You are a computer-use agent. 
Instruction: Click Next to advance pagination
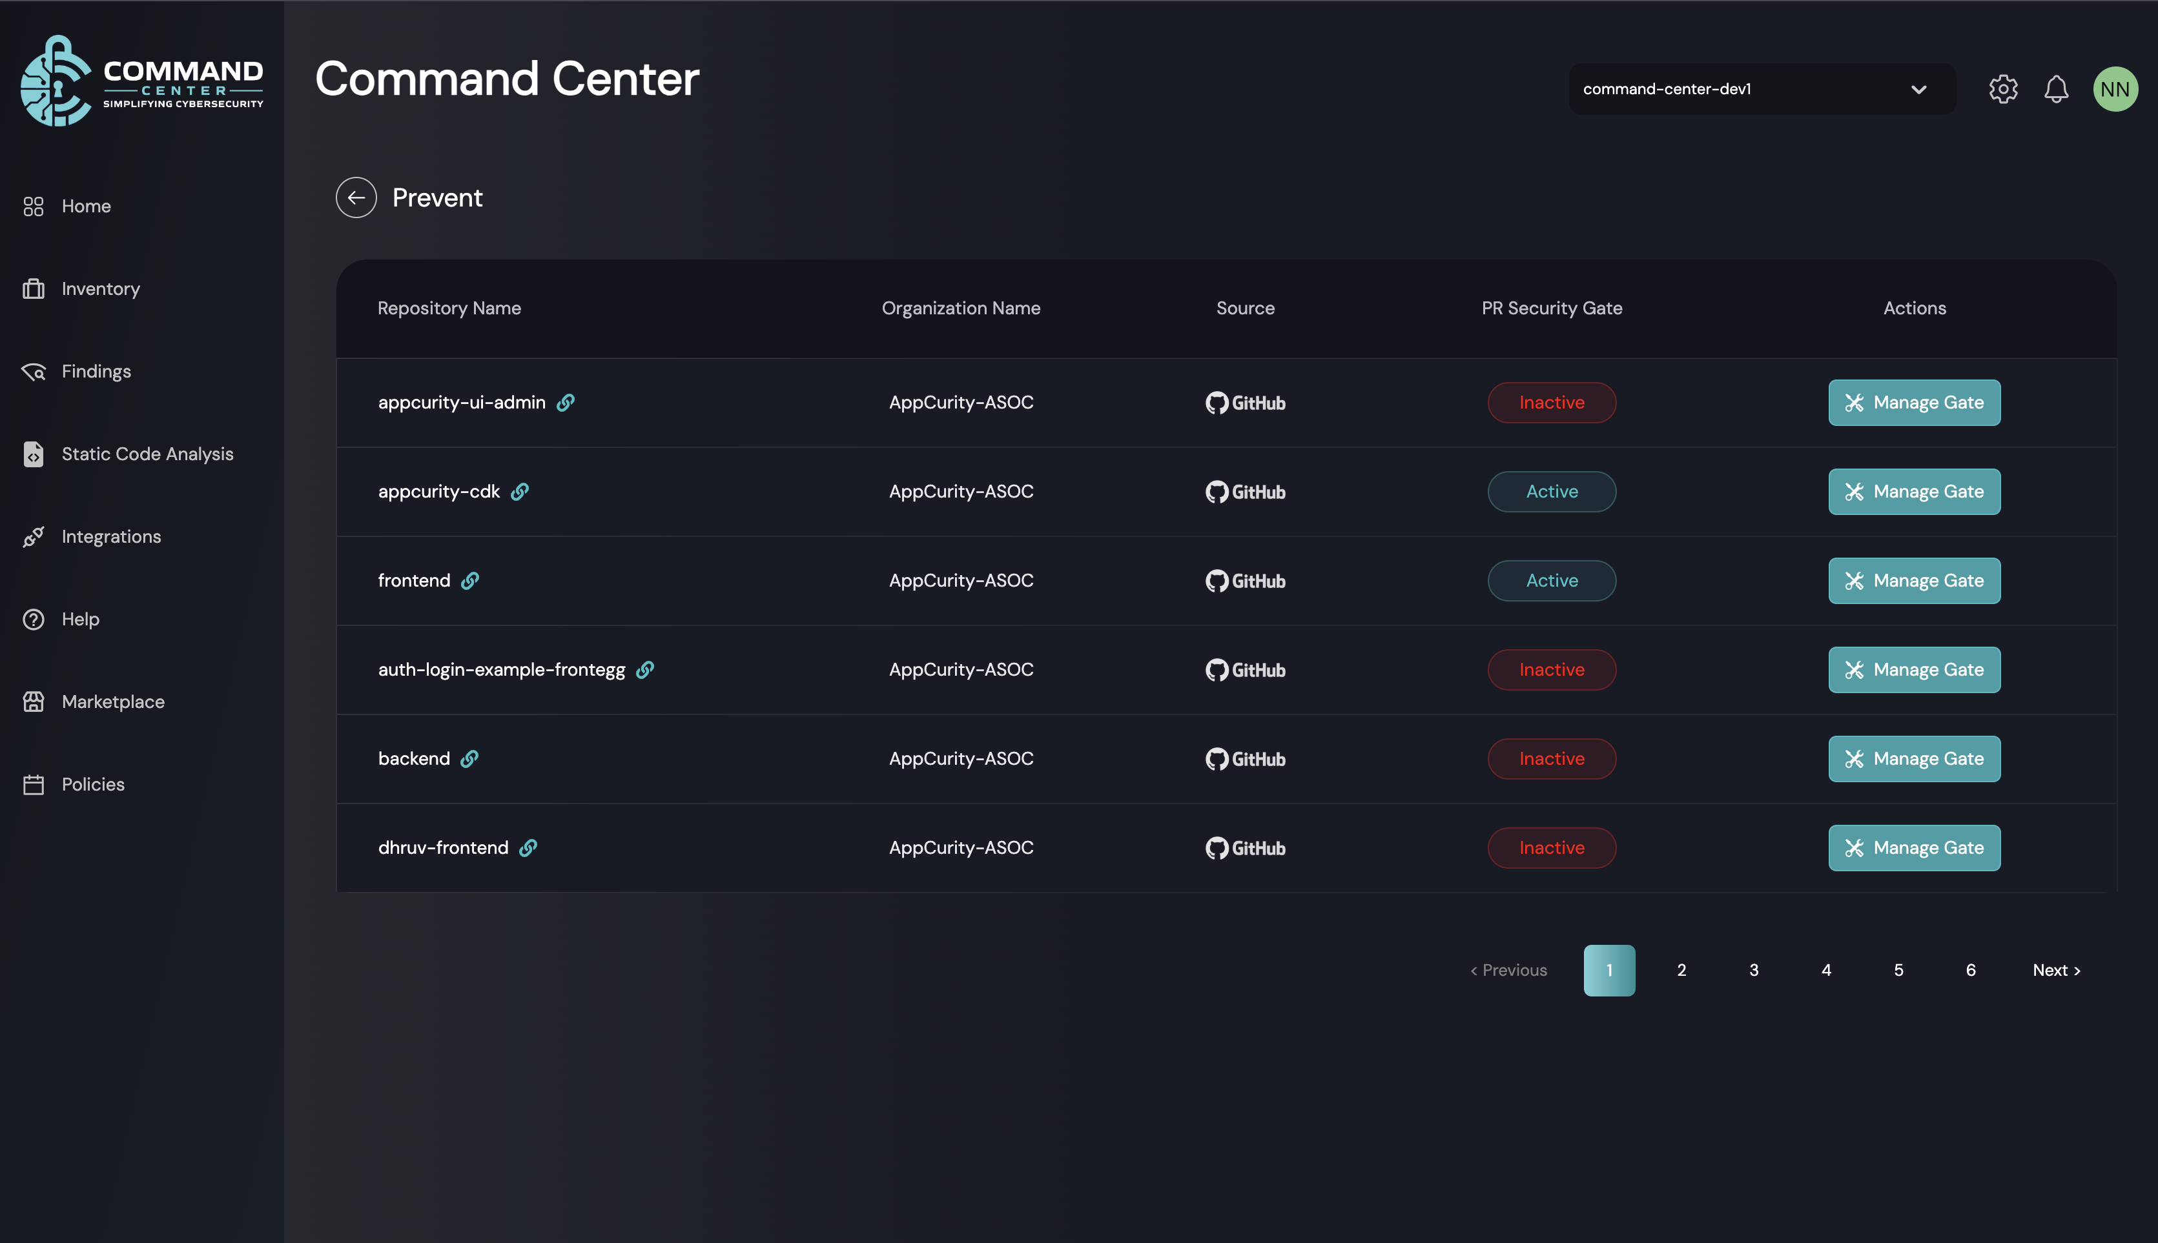2055,970
